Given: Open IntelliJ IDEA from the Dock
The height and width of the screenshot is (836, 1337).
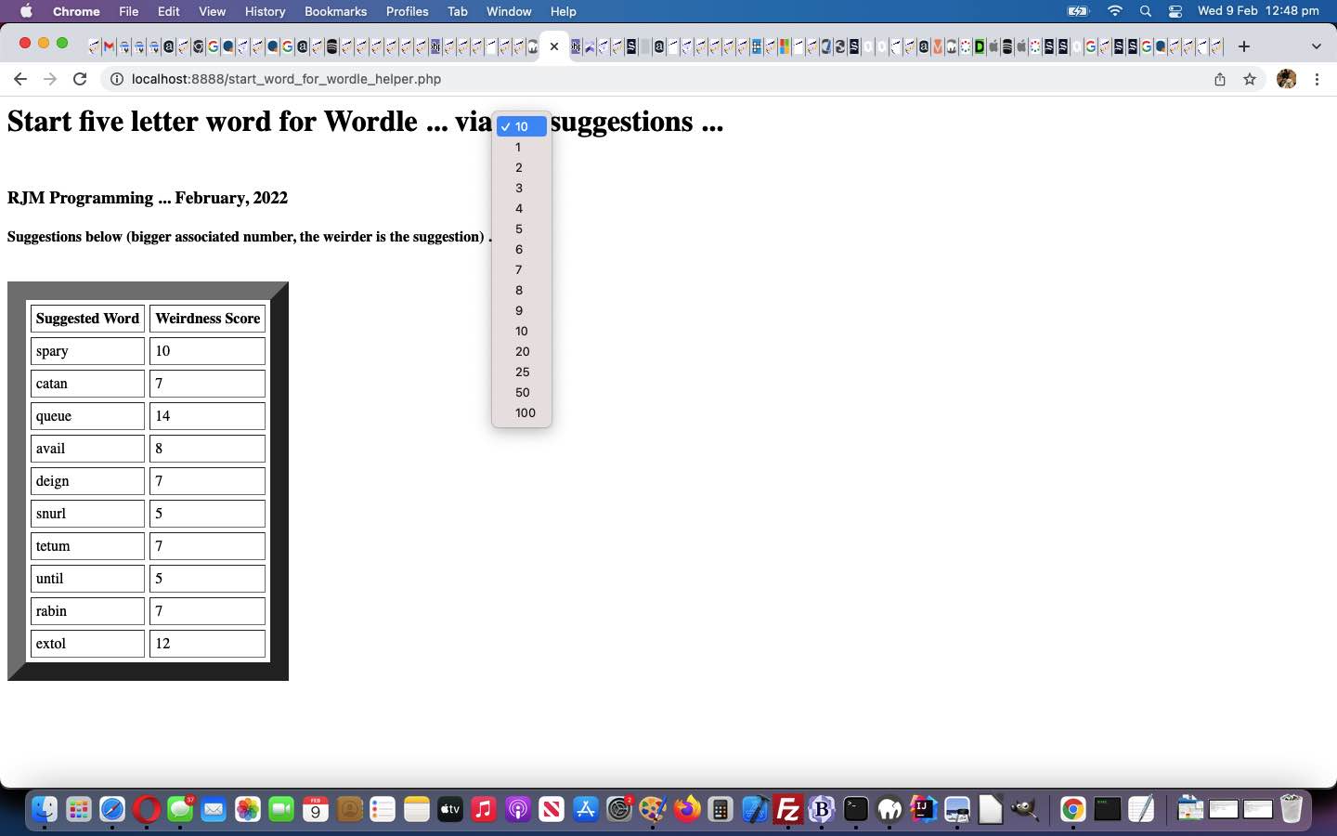Looking at the screenshot, I should click(x=924, y=810).
